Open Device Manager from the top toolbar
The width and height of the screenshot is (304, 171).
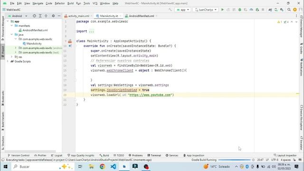[x=276, y=9]
